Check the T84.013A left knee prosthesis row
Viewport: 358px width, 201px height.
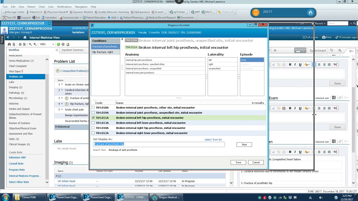(x=93, y=123)
